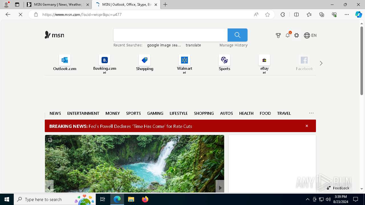Click the Feedback button
365x205 pixels.
tap(338, 188)
